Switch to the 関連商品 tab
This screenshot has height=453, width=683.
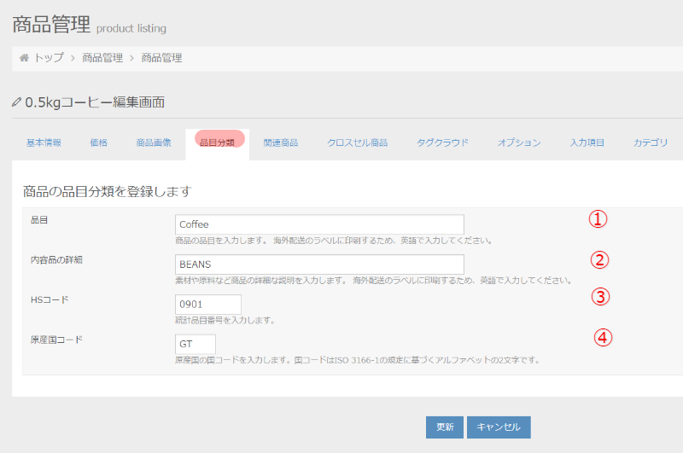(281, 142)
